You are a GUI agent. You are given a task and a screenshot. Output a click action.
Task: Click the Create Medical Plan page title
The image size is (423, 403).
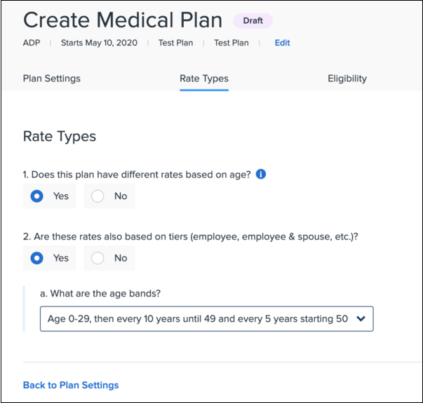click(x=123, y=21)
